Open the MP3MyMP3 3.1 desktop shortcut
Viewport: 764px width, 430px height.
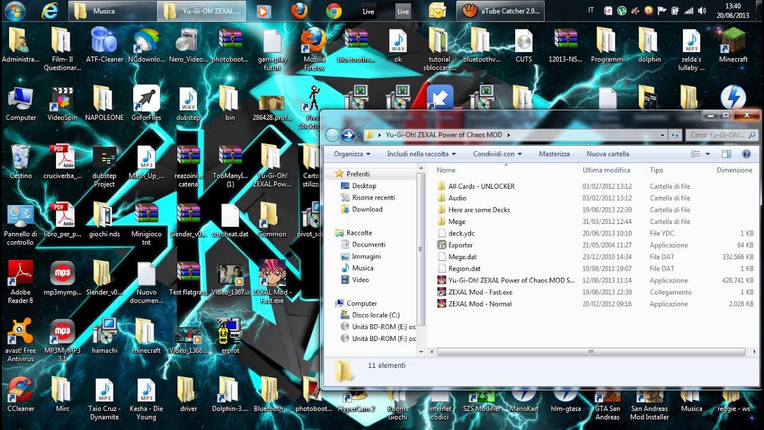63,340
